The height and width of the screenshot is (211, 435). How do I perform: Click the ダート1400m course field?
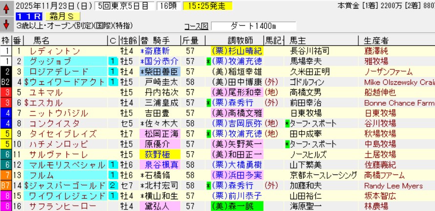pyautogui.click(x=254, y=26)
